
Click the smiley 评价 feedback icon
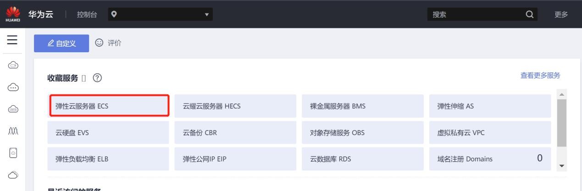(x=99, y=43)
